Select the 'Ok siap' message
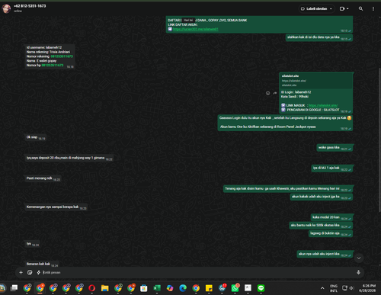This screenshot has width=381, height=295. click(35, 137)
